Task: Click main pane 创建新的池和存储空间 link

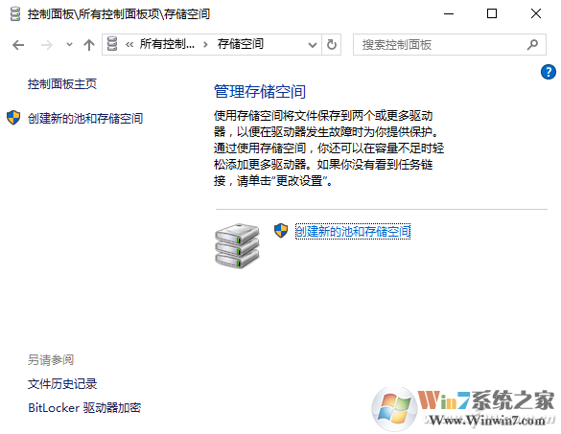Action: (353, 231)
